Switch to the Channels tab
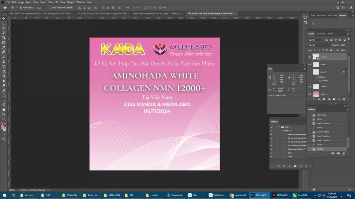This screenshot has height=199, width=355. [x=321, y=33]
